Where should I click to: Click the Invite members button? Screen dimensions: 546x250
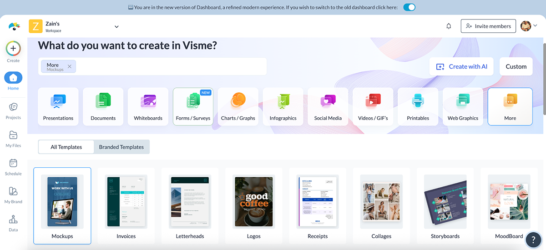[488, 26]
